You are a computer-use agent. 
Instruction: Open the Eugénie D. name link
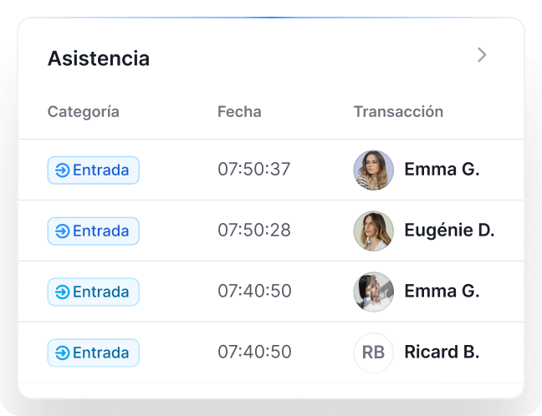point(449,231)
